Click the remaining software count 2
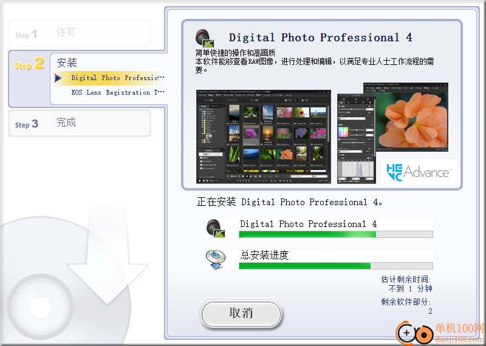This screenshot has height=346, width=486. 430,311
